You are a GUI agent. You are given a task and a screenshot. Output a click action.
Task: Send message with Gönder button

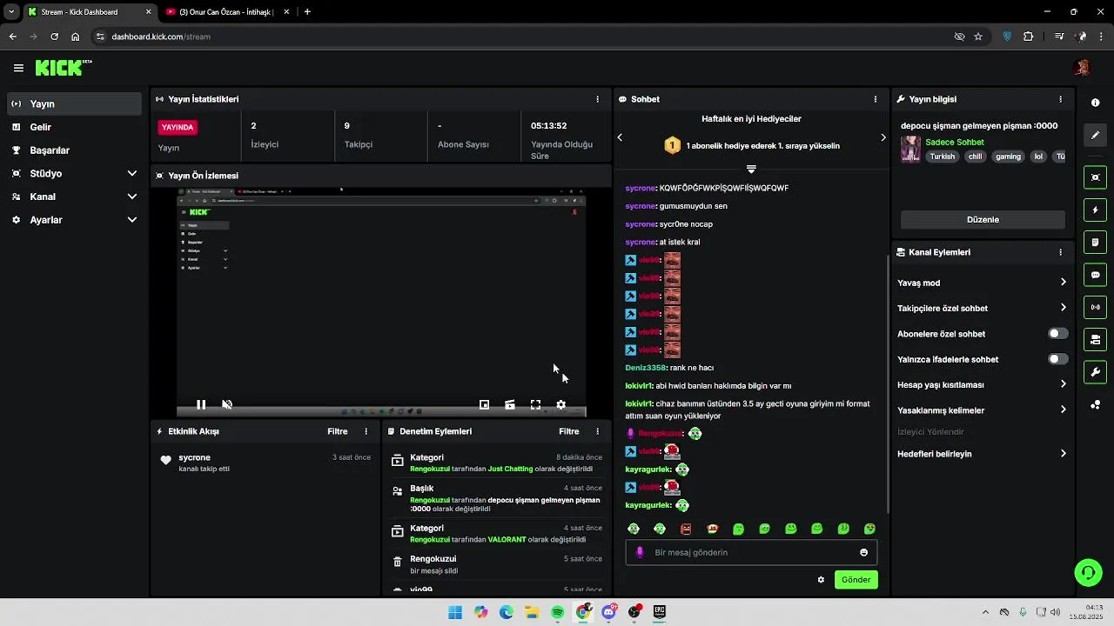(x=856, y=580)
